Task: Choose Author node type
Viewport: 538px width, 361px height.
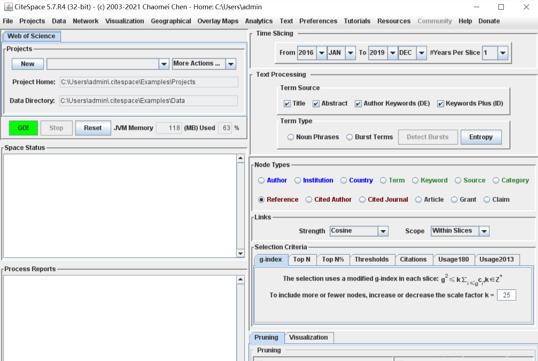Action: pyautogui.click(x=262, y=180)
